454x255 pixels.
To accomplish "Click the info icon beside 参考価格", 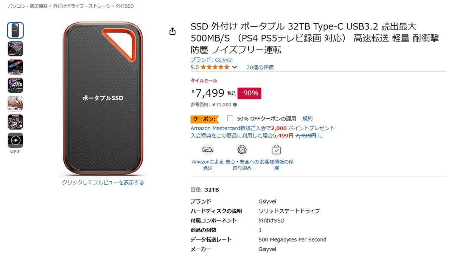I will [235, 105].
